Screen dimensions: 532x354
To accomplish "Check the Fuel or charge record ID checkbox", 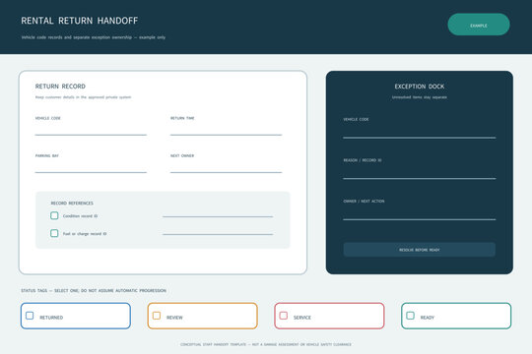I will pos(54,233).
